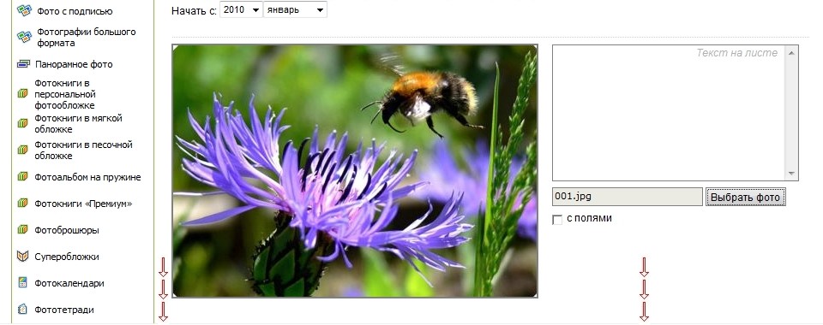Click the icon beside "Фотокниги «Премиум»"
823x325 pixels.
[22, 203]
